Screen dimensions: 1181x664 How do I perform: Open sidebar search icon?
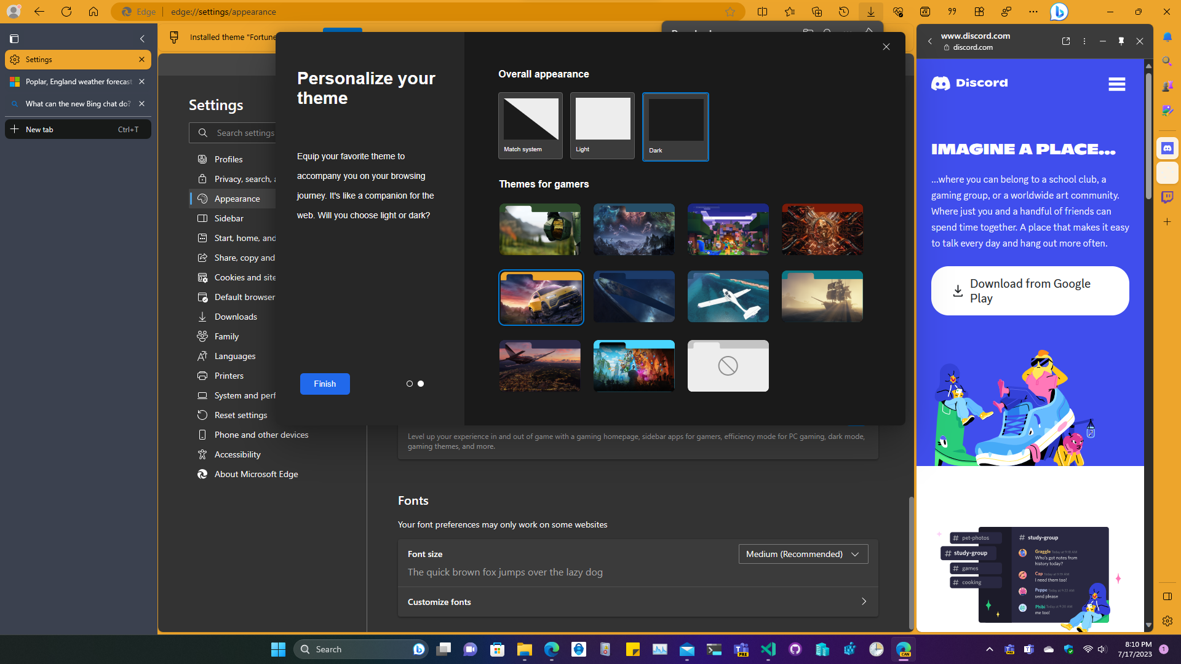(1167, 61)
